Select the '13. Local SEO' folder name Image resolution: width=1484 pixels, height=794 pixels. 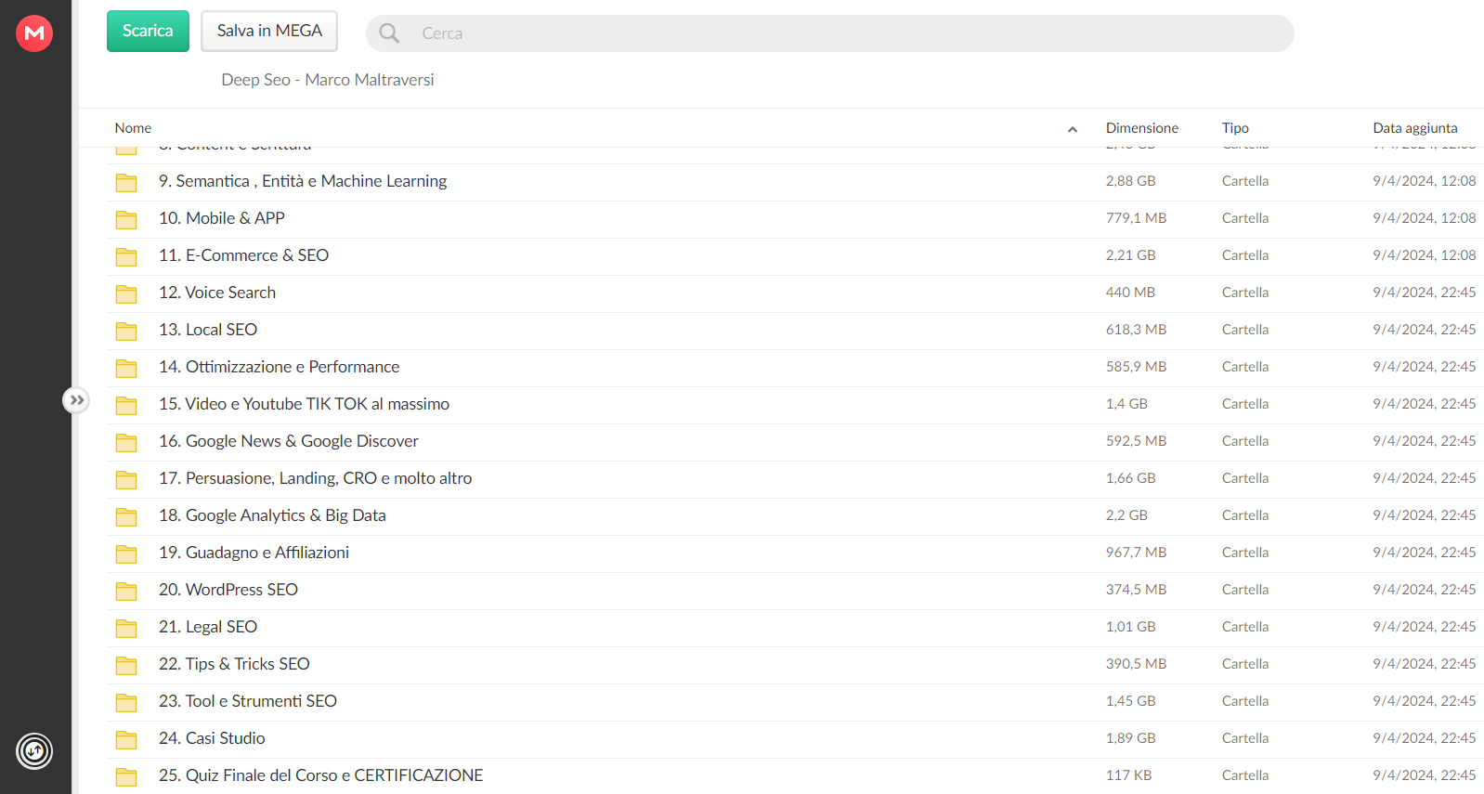click(208, 330)
